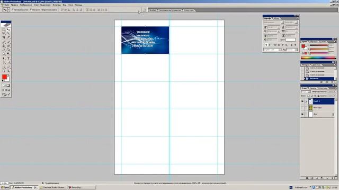Delete layer with Layers panel trash icon
This screenshot has width=339, height=190.
pyautogui.click(x=333, y=178)
